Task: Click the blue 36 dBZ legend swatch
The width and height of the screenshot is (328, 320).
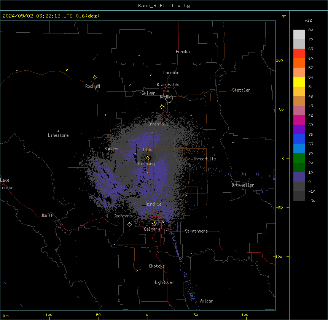Action: coord(299,139)
